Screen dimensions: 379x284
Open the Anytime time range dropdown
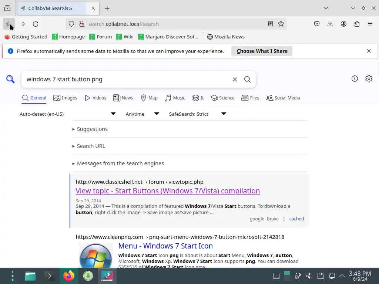(x=142, y=114)
